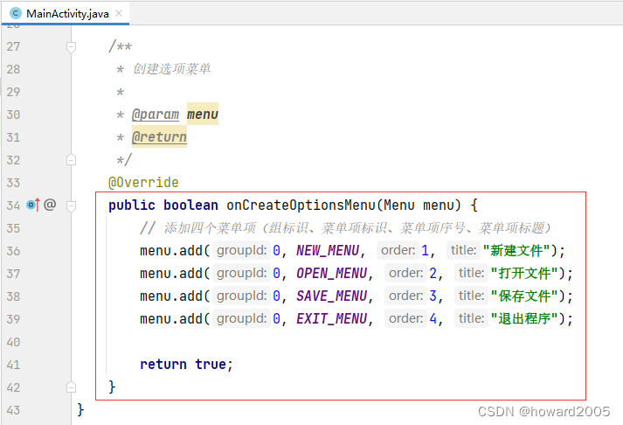The width and height of the screenshot is (623, 425).
Task: Click the "打开文件" string literal
Action: pos(524,273)
